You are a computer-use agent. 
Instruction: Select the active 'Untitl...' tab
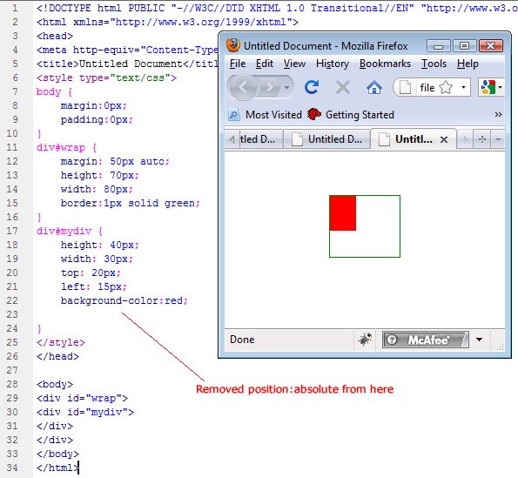click(414, 139)
